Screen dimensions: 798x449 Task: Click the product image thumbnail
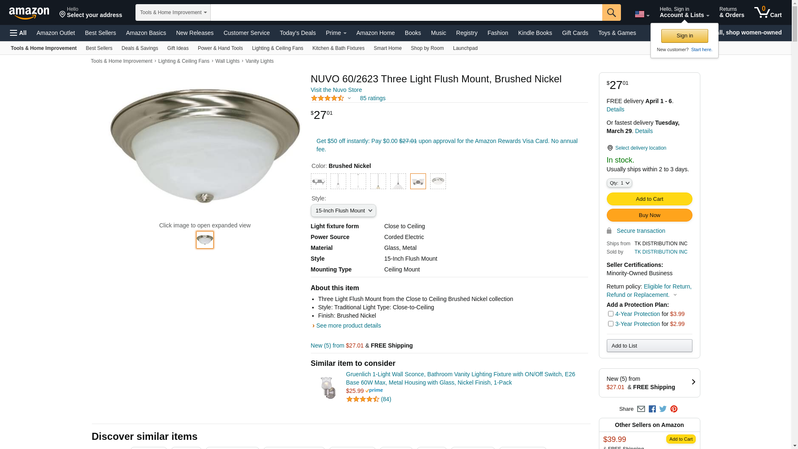tap(205, 240)
